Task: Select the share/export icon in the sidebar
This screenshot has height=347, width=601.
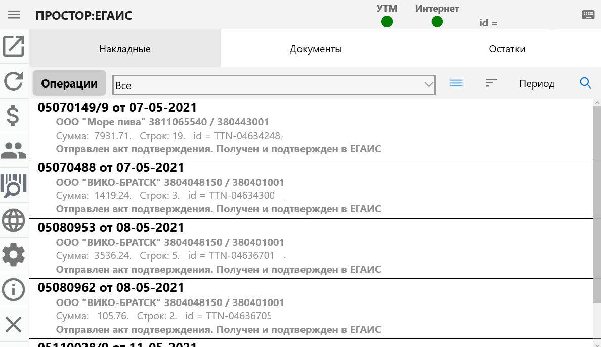Action: 14,47
